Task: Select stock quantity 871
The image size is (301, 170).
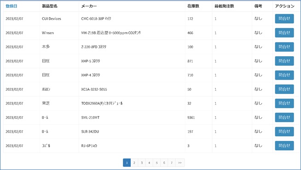Action: pos(190,61)
